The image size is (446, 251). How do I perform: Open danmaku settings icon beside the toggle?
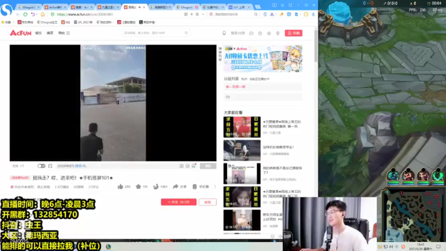[x=50, y=166]
